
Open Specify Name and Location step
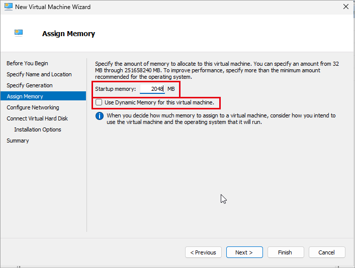click(x=39, y=74)
